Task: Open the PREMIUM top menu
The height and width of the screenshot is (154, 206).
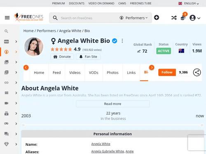Action: pos(59,3)
